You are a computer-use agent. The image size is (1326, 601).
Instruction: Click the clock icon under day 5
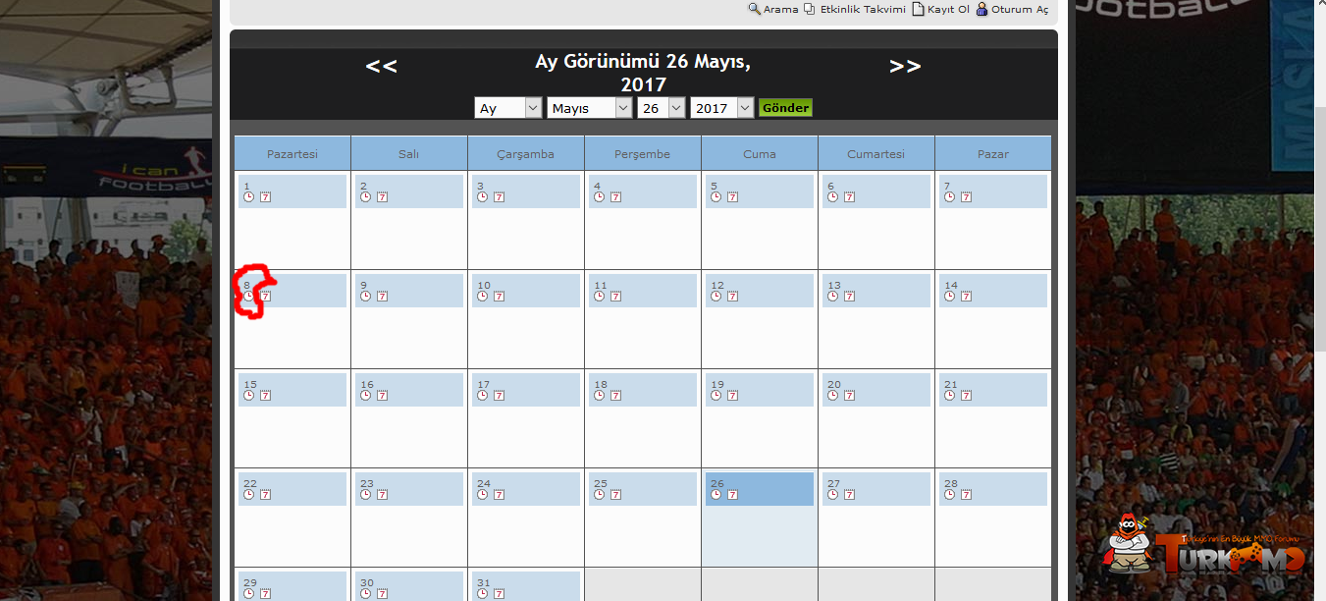click(716, 196)
